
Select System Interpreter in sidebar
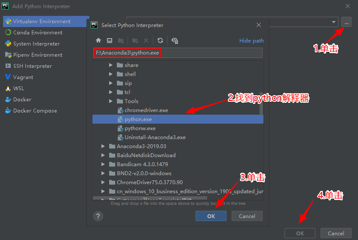37,44
